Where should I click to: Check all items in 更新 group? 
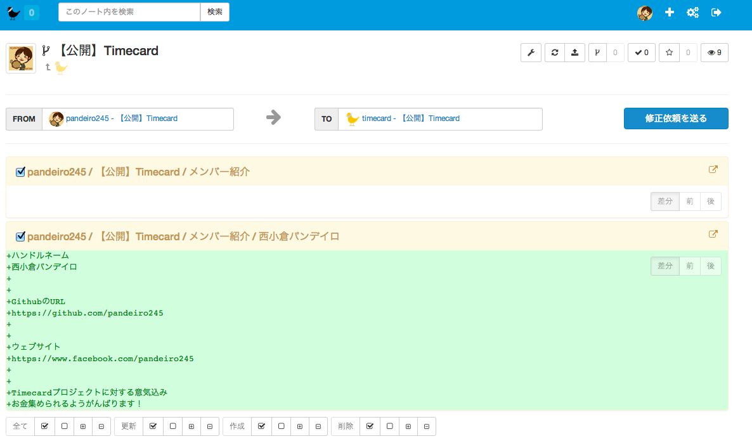tap(153, 426)
